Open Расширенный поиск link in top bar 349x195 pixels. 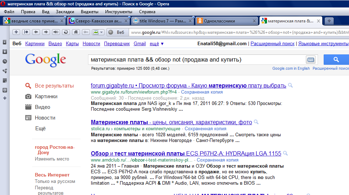click(272, 43)
